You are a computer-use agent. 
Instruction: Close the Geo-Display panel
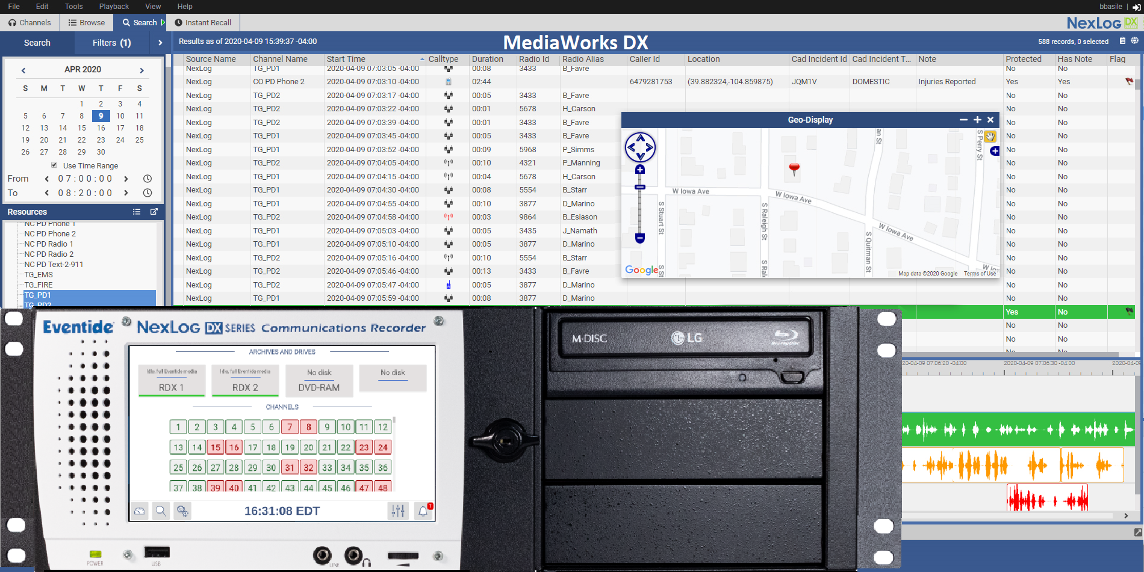[x=990, y=120]
